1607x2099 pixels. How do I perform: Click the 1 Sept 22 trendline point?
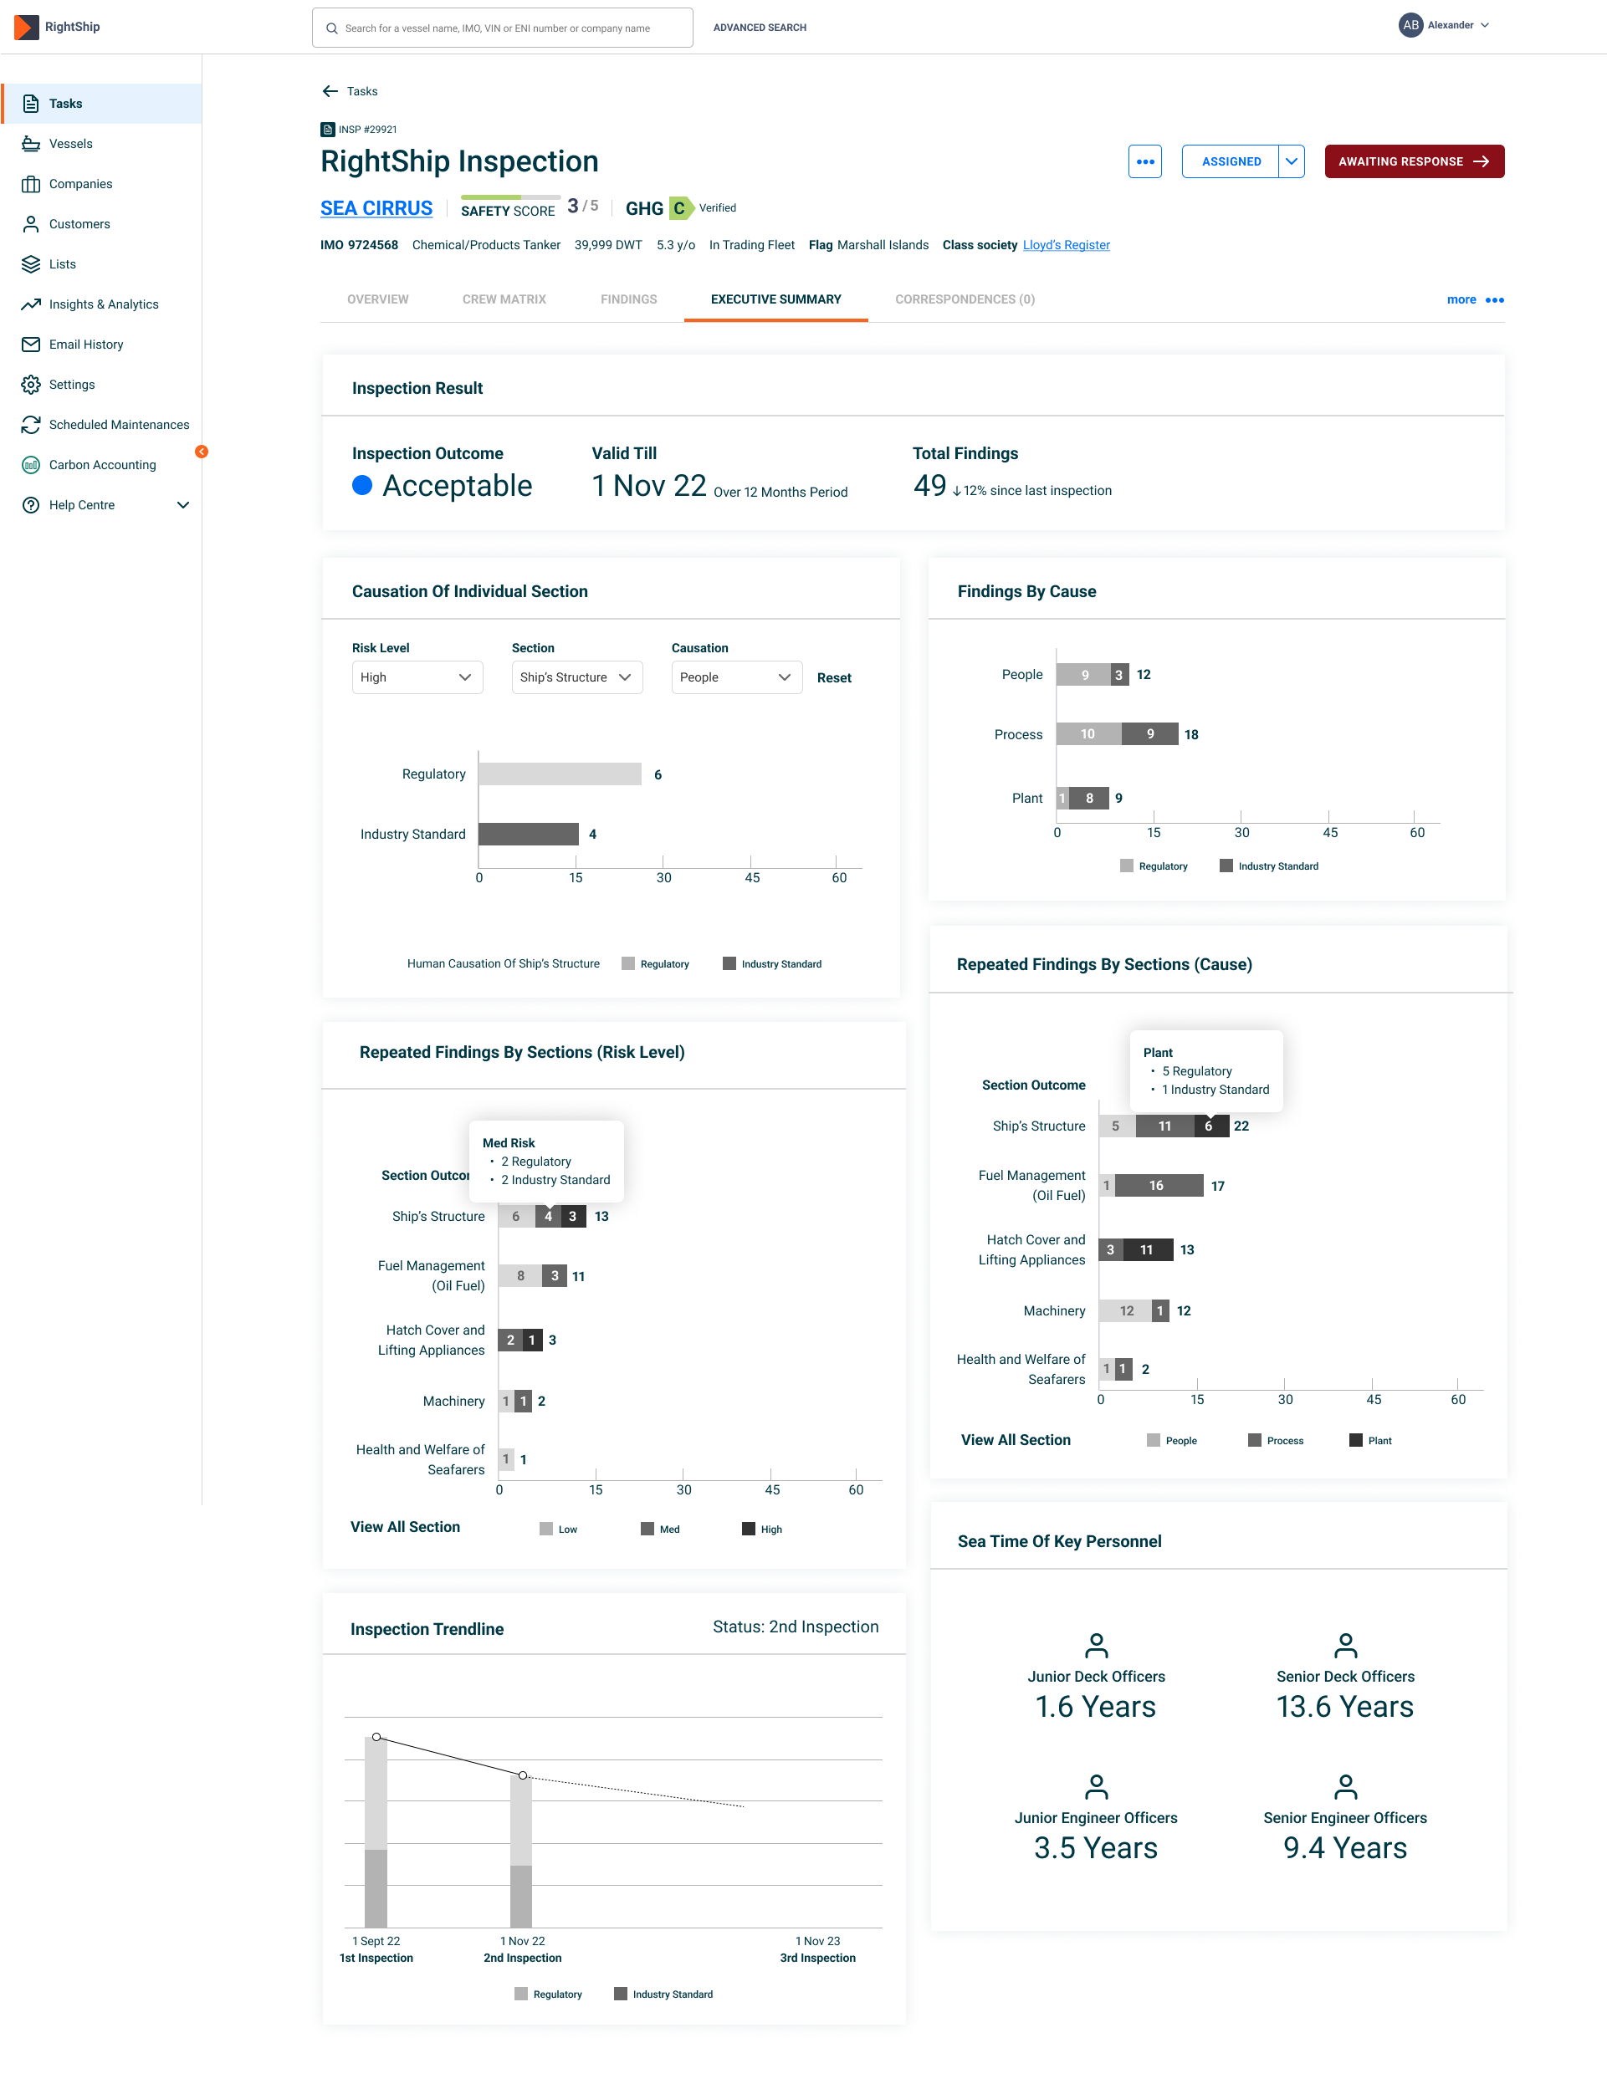377,1737
